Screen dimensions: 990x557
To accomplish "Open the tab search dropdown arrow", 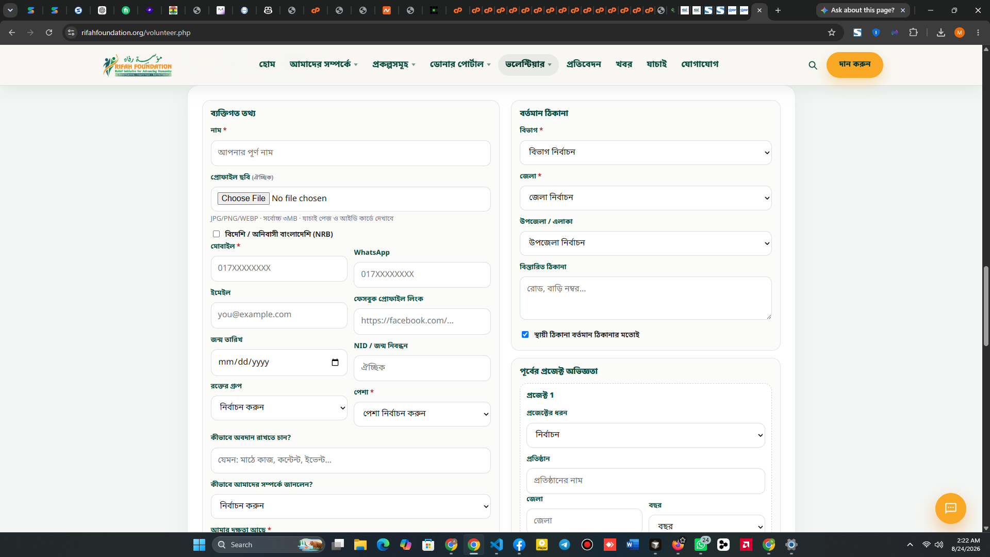I will pyautogui.click(x=10, y=10).
